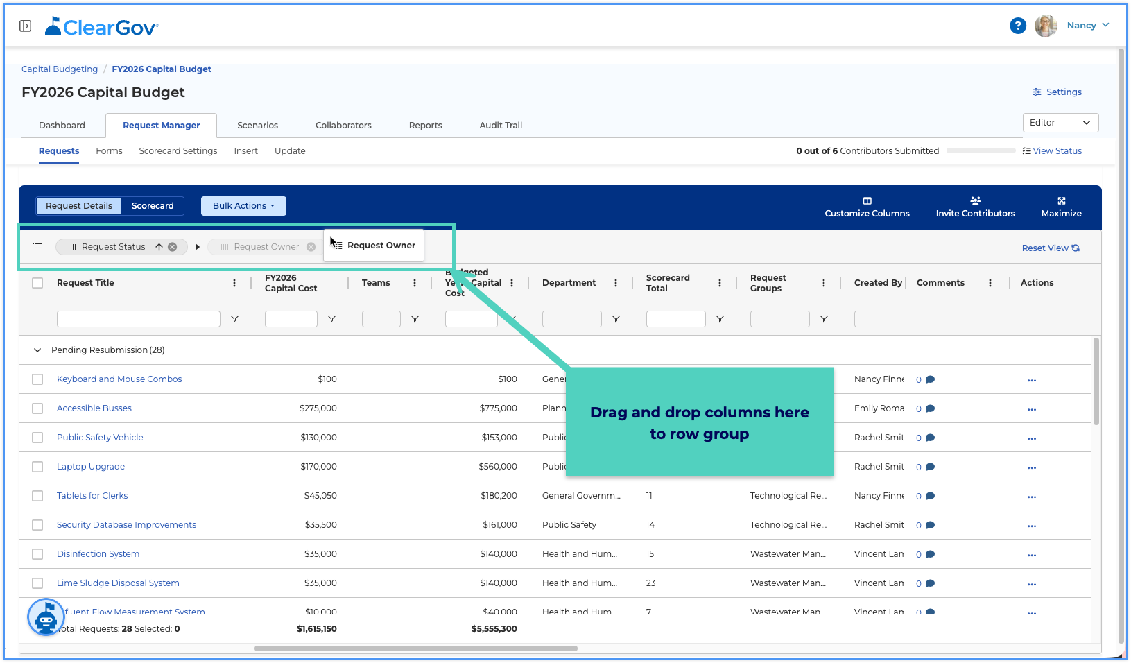1131x663 pixels.
Task: Click the Invite Contributors icon
Action: (x=975, y=201)
